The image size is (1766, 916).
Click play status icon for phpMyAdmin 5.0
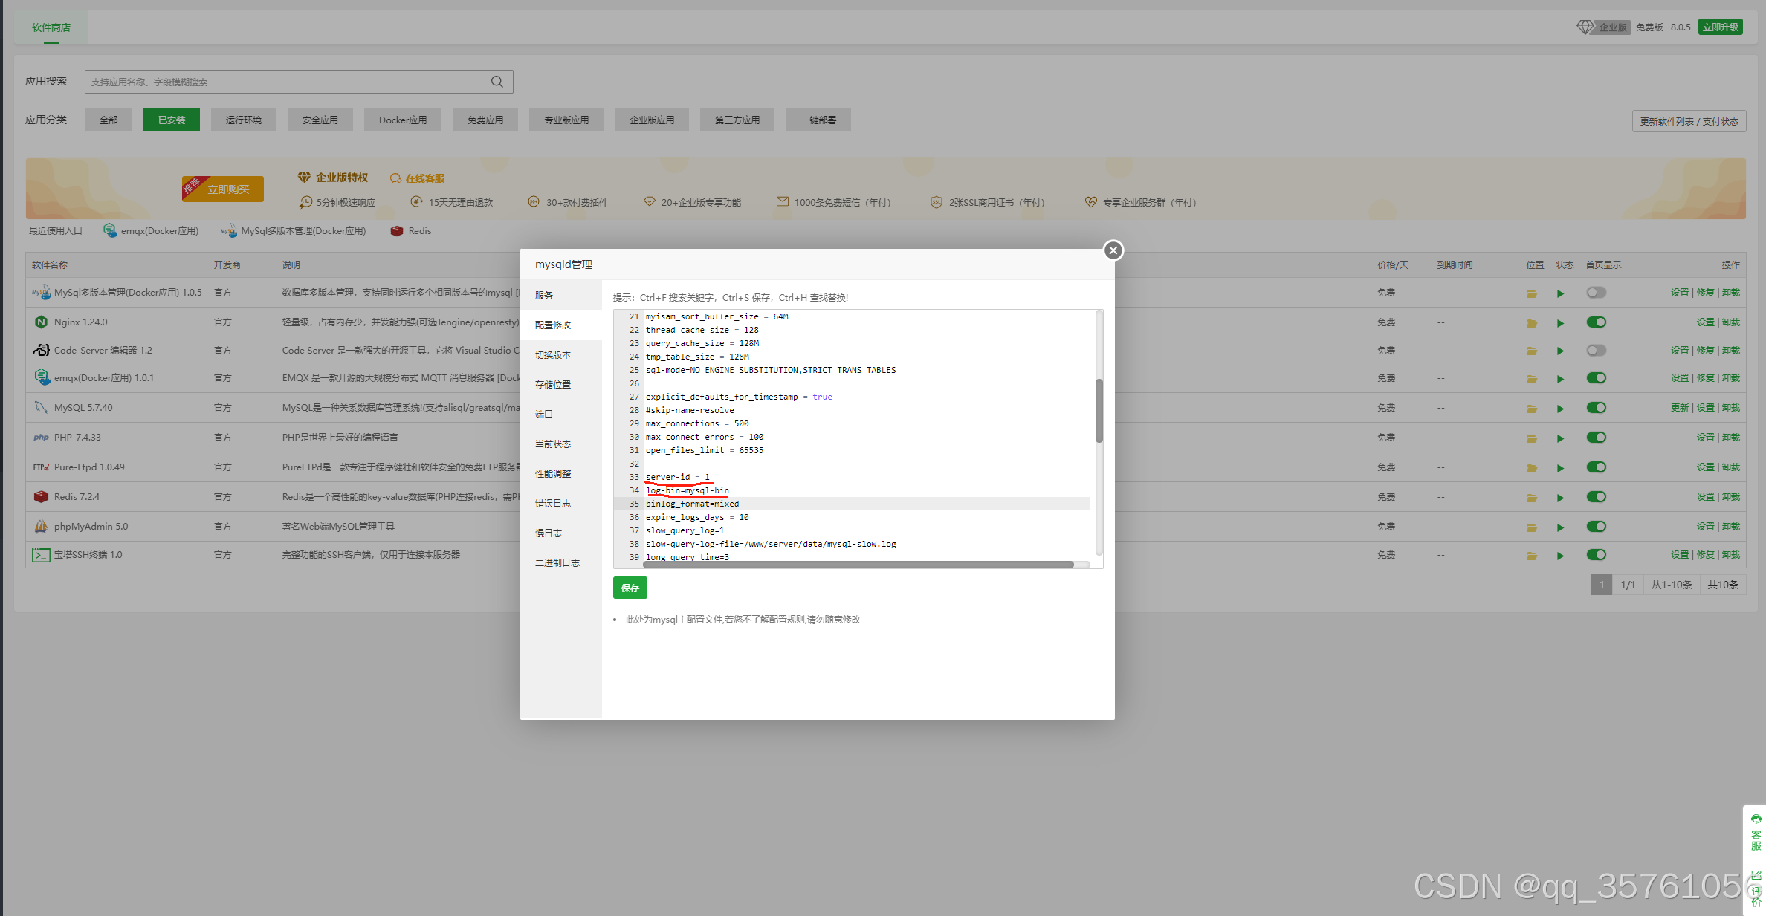pyautogui.click(x=1560, y=527)
